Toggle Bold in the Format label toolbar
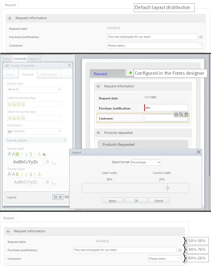211x266 pixels. click(x=17, y=154)
